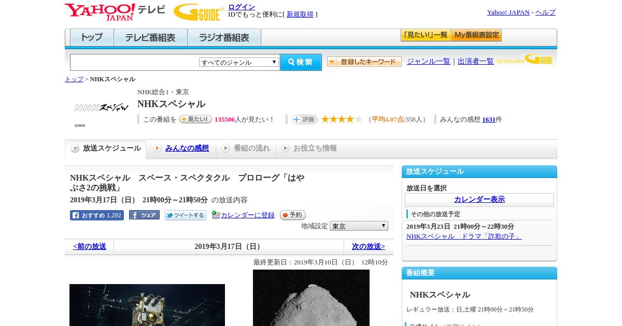Screen dimensions: 622x326
Task: Click the レギュラー放送 schedule text
Action: [470, 309]
